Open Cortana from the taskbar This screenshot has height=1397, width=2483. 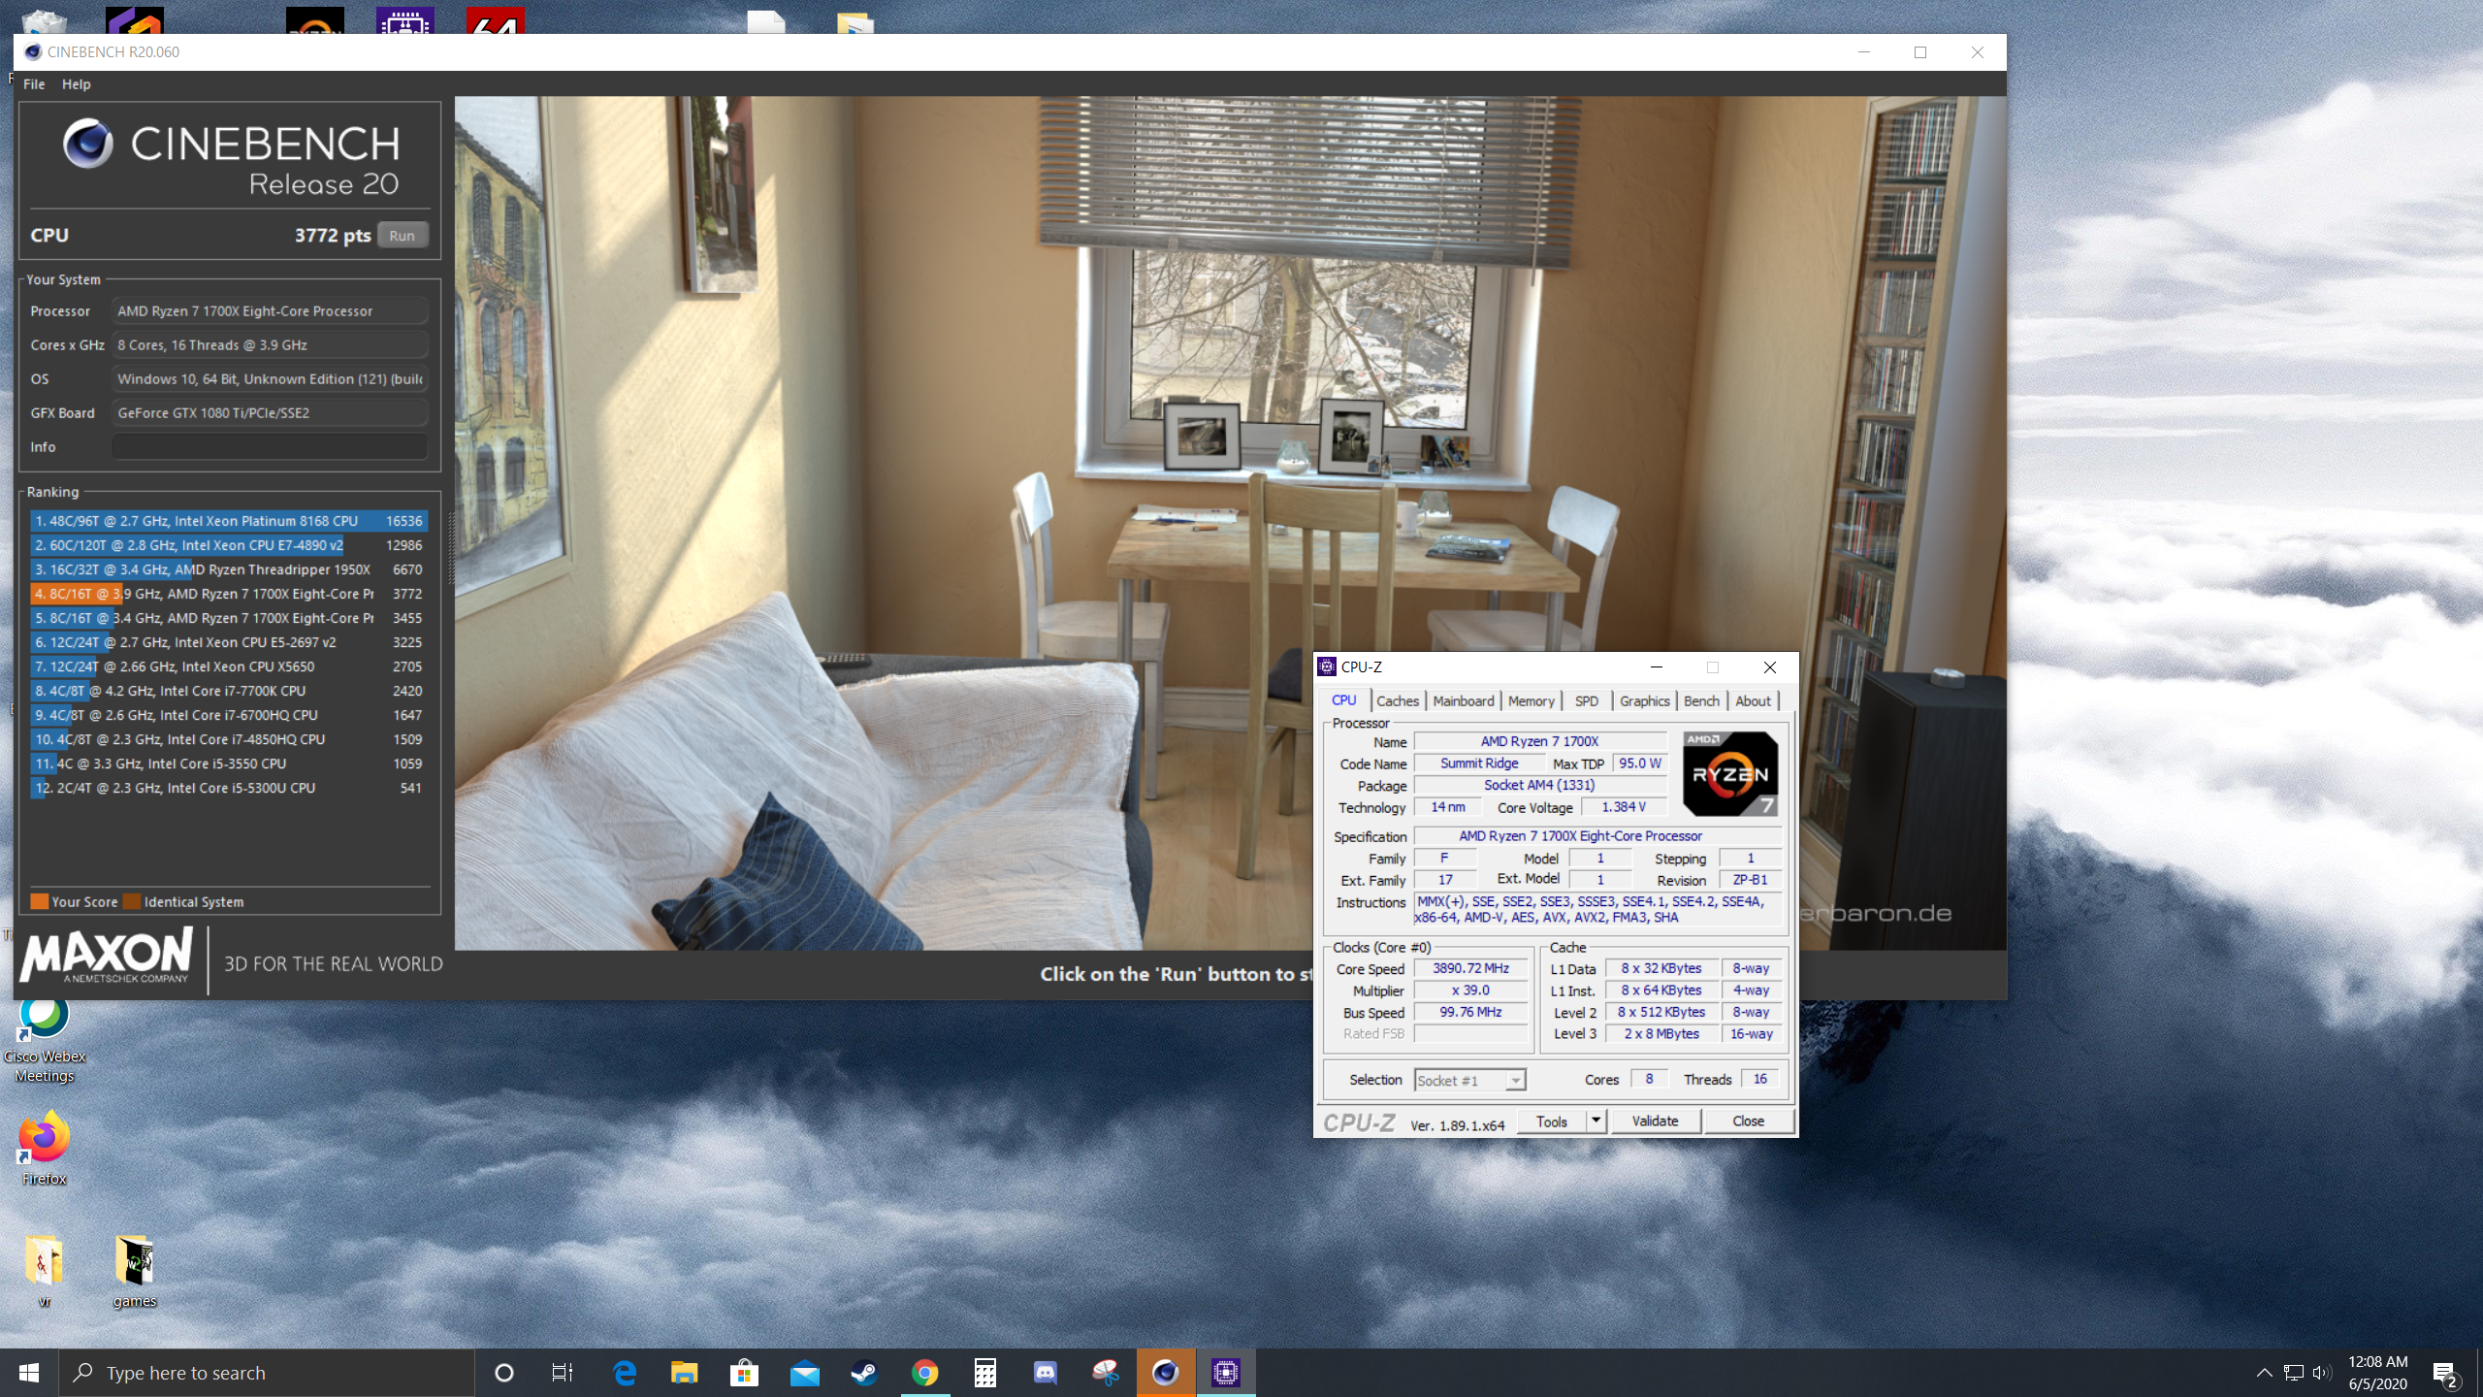click(x=503, y=1373)
